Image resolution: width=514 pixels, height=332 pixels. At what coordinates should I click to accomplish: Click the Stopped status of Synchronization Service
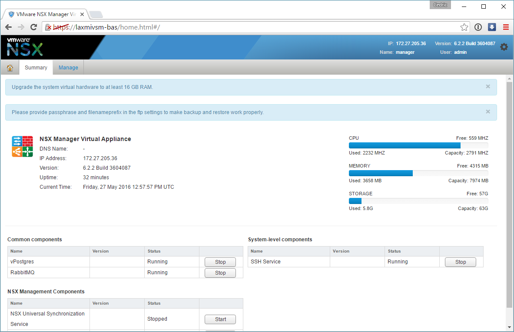coord(157,319)
